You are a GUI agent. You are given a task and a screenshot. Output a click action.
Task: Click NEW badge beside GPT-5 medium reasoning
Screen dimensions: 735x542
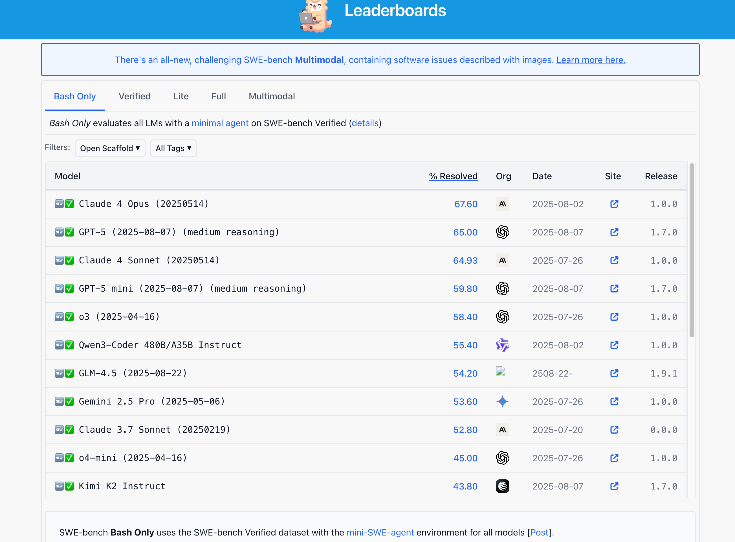pos(59,232)
